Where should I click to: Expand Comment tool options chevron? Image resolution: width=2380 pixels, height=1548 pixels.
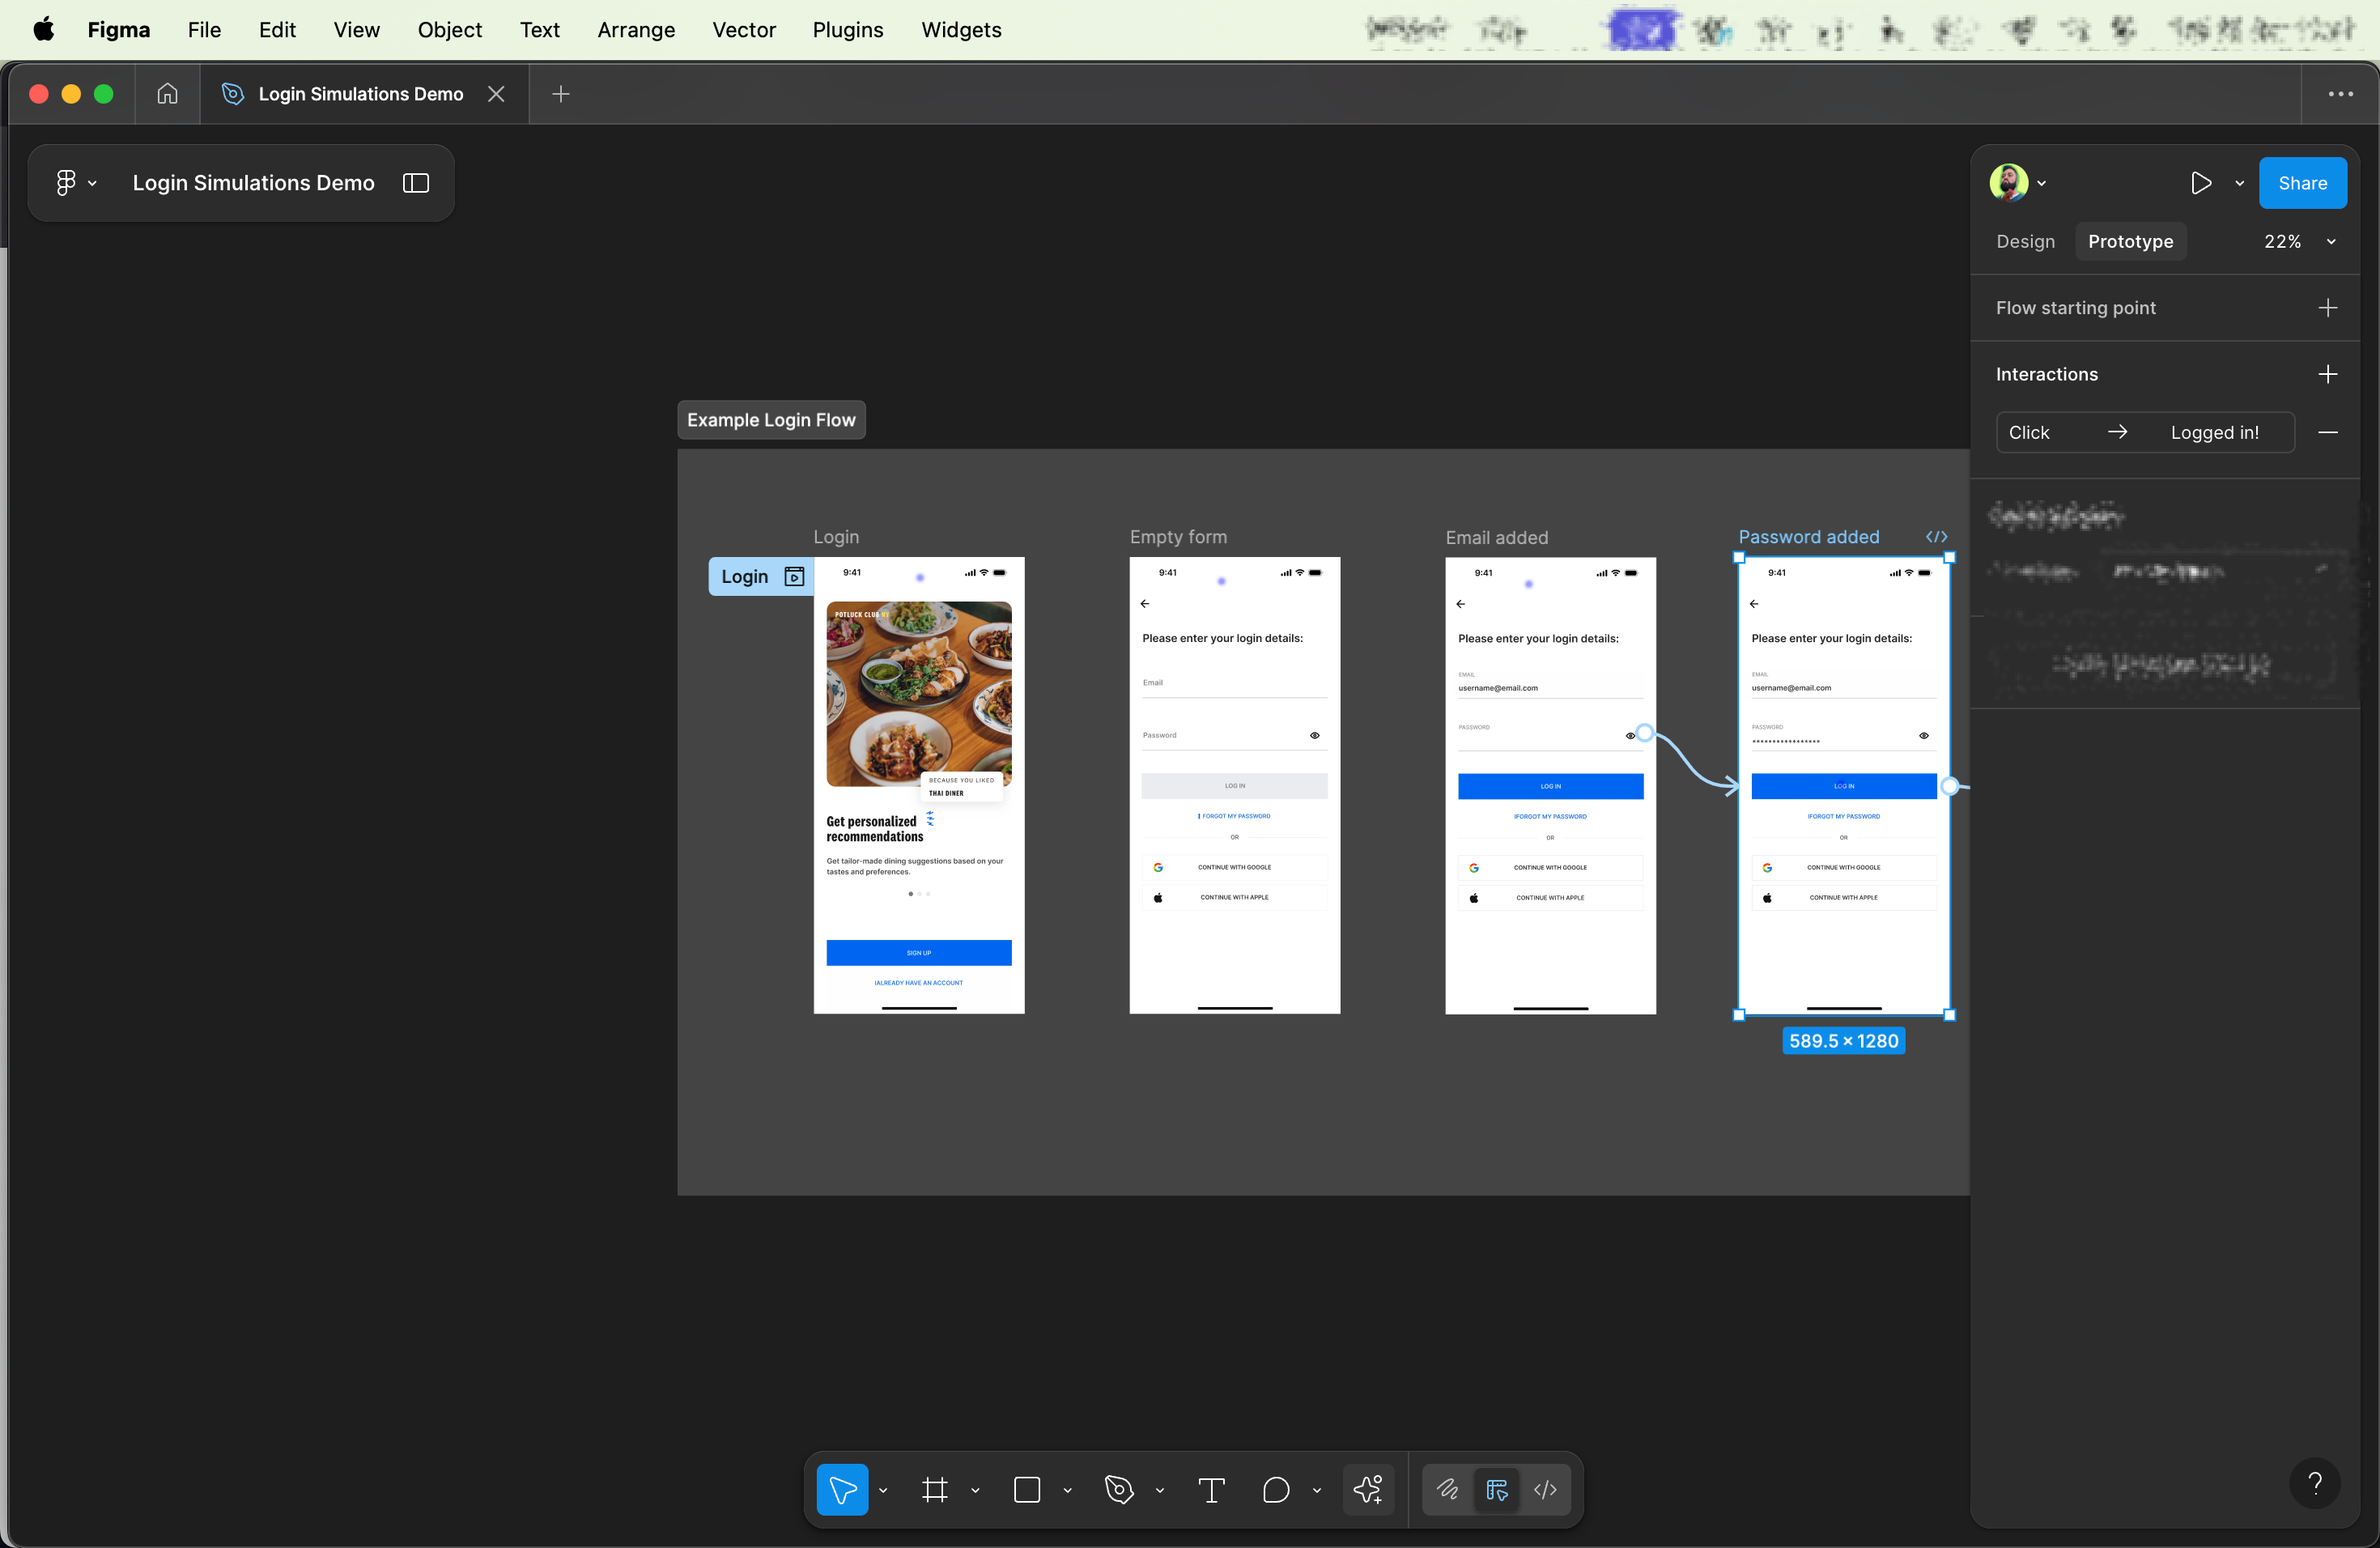(x=1316, y=1490)
